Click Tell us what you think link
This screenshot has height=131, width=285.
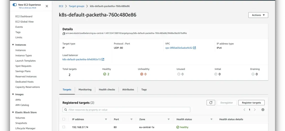pos(28,8)
